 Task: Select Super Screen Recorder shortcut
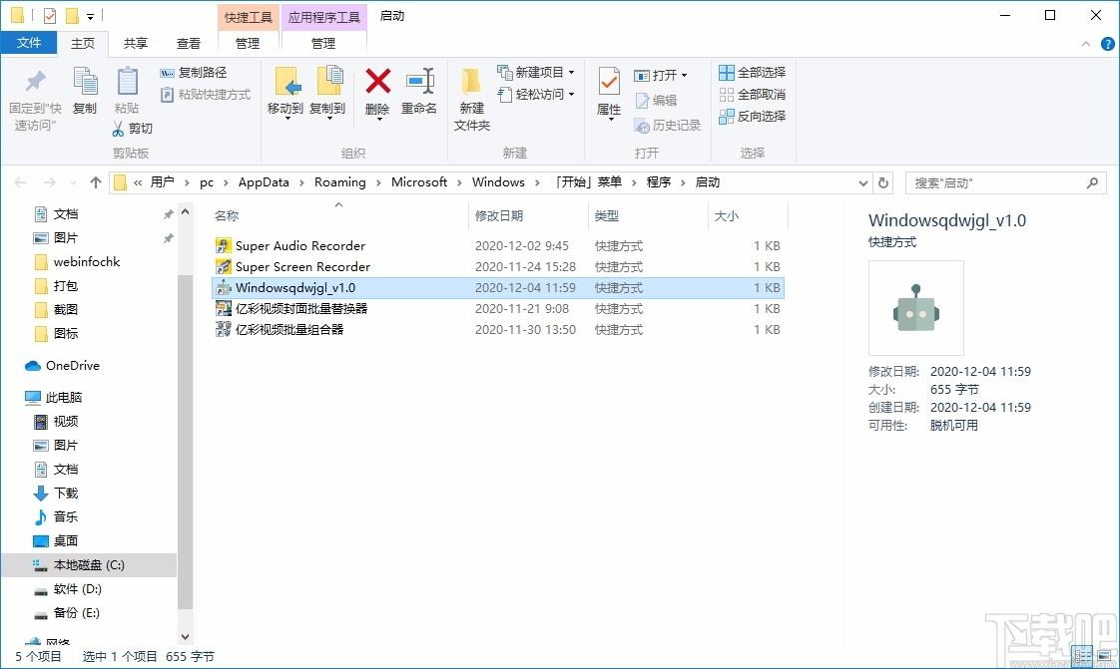498,267
